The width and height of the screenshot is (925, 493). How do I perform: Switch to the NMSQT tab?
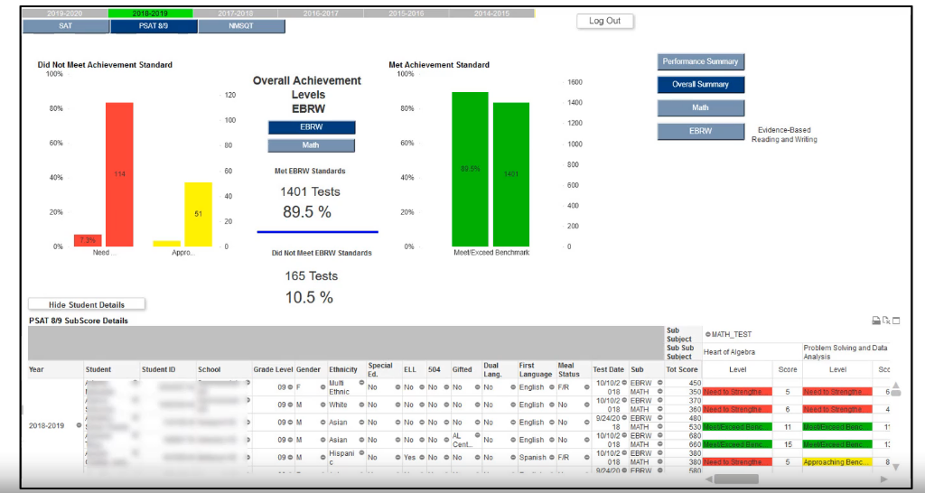241,26
